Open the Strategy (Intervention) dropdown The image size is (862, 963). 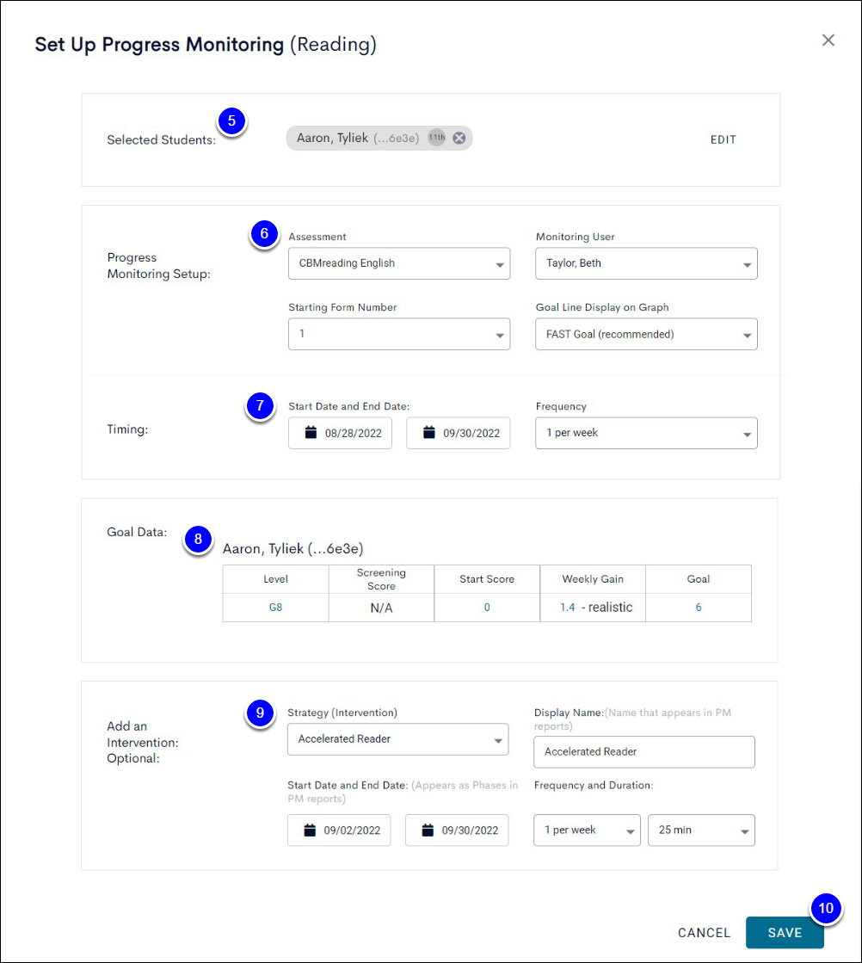[x=397, y=739]
